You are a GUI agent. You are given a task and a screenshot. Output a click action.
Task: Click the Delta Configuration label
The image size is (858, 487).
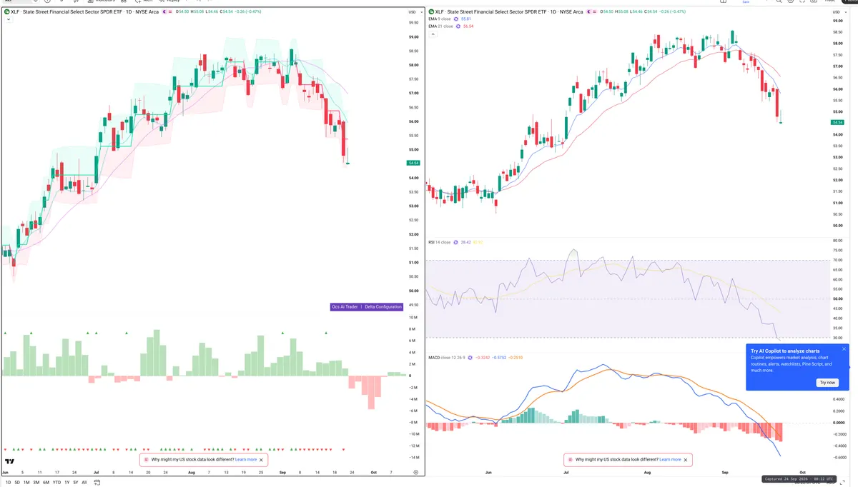(x=383, y=306)
